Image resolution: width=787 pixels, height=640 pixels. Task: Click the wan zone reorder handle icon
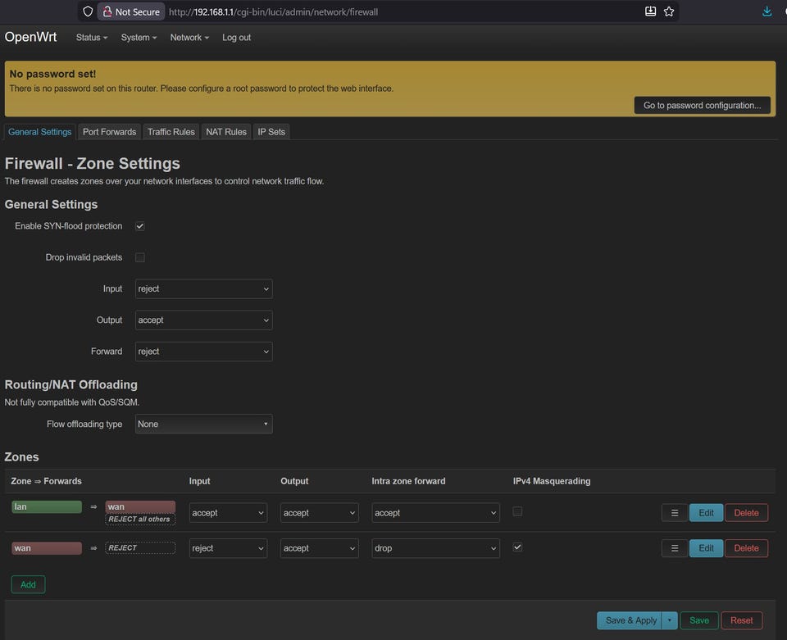coord(675,548)
